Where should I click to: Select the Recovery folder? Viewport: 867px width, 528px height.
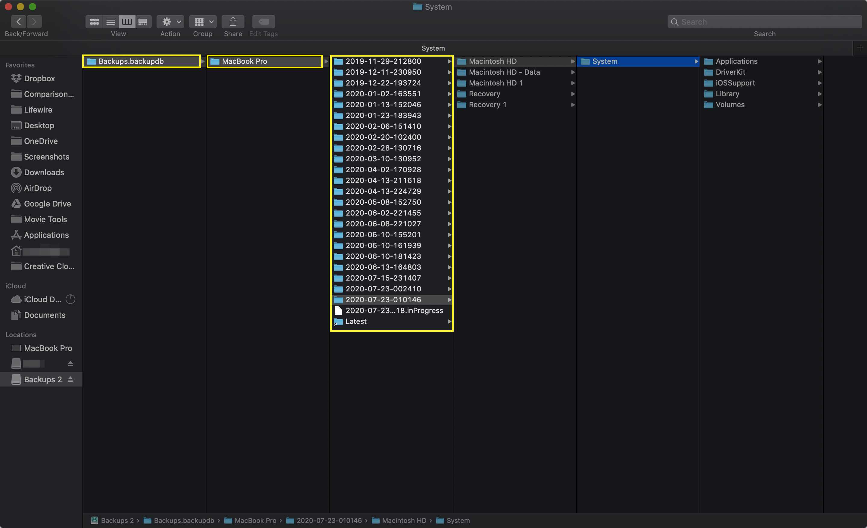click(515, 94)
